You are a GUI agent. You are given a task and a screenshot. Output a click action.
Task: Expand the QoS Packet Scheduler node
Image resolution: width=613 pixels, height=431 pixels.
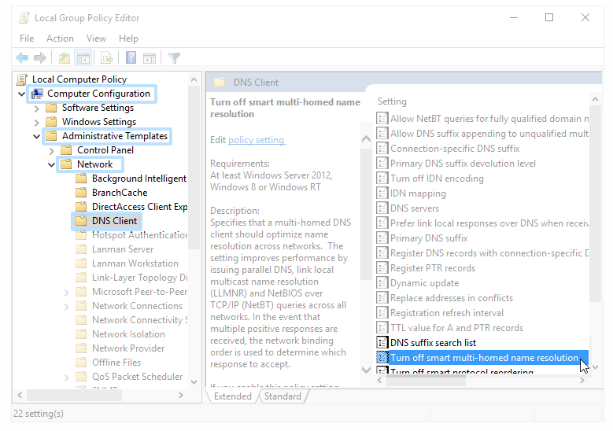pyautogui.click(x=66, y=377)
